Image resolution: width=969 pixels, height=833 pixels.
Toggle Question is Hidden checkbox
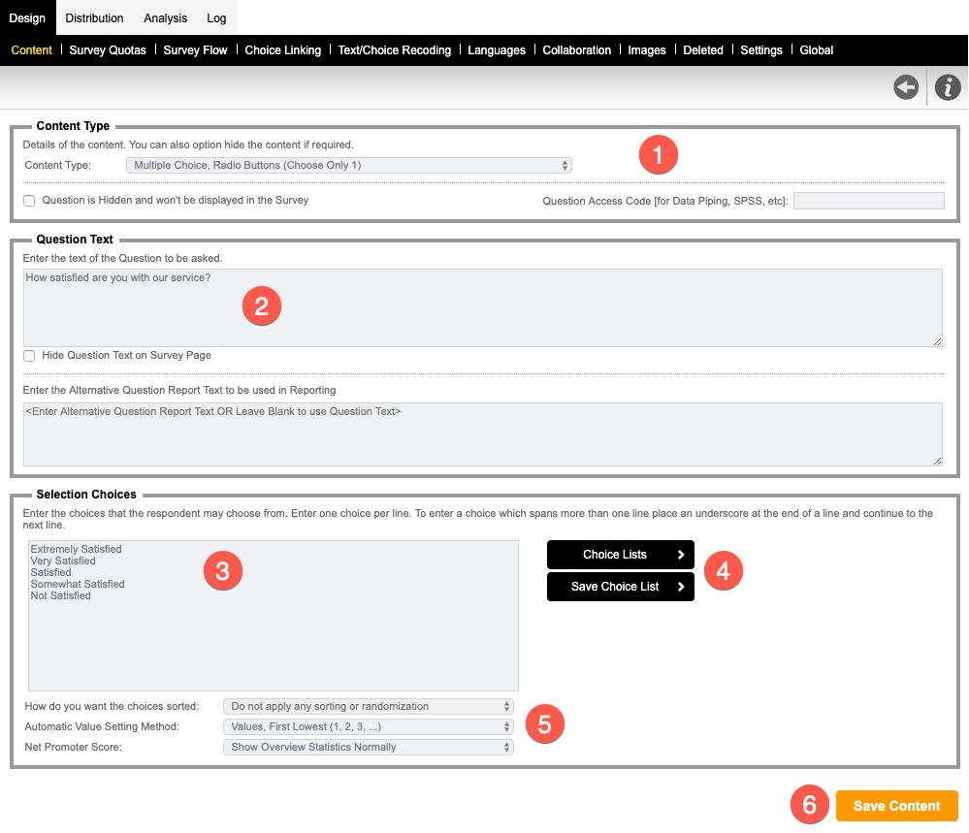[x=29, y=201]
